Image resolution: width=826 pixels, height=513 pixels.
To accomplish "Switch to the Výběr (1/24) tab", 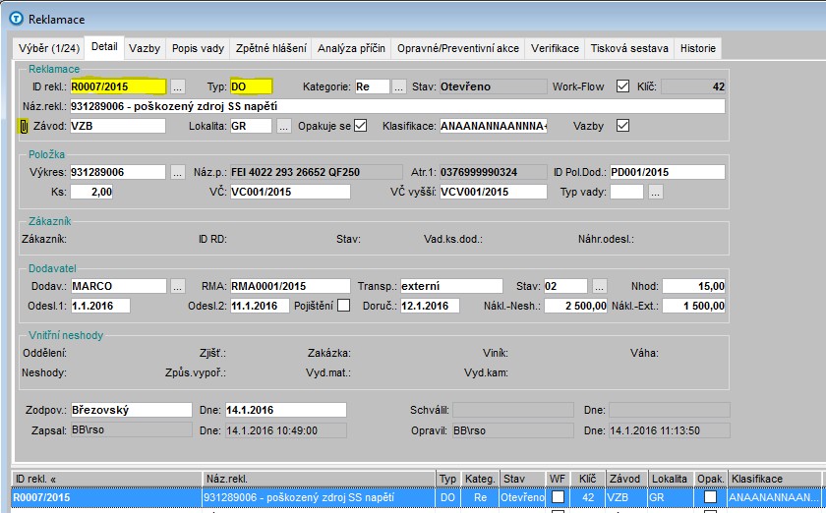I will coord(49,48).
